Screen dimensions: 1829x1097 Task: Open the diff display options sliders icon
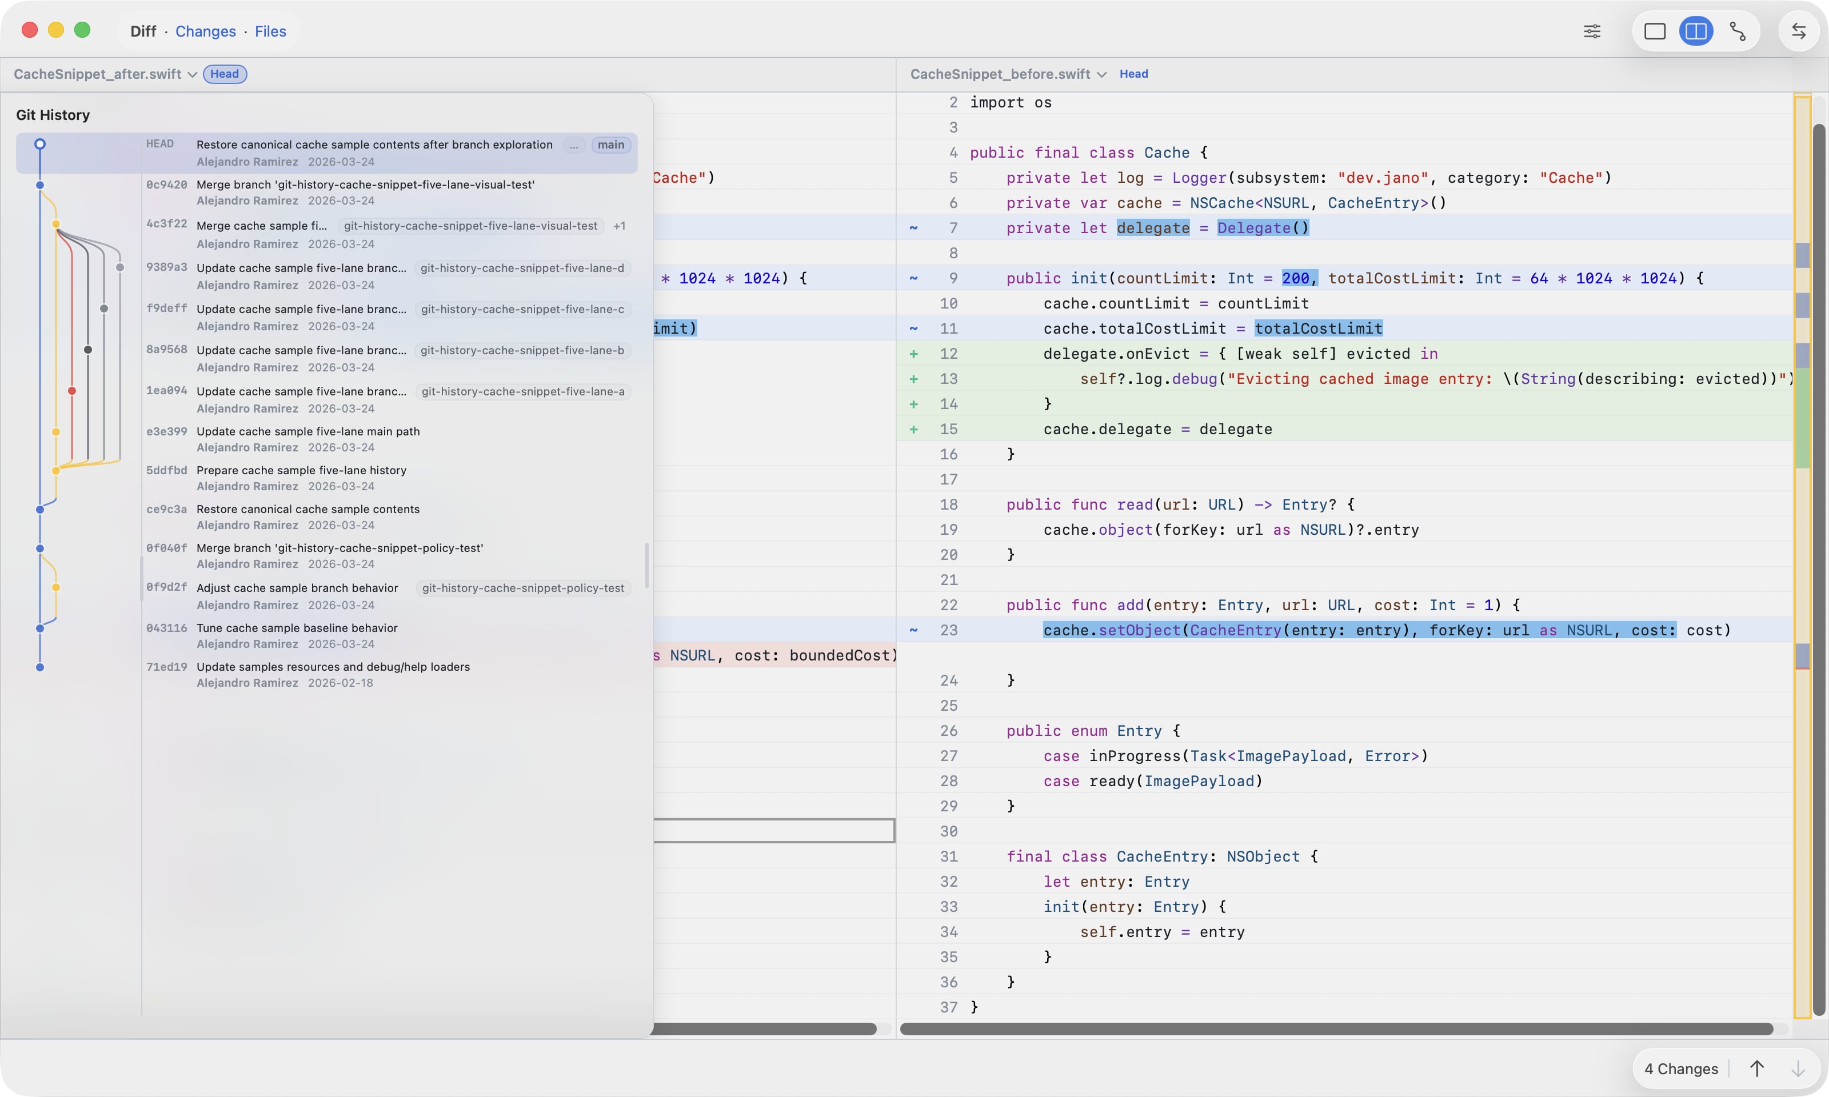(1592, 31)
